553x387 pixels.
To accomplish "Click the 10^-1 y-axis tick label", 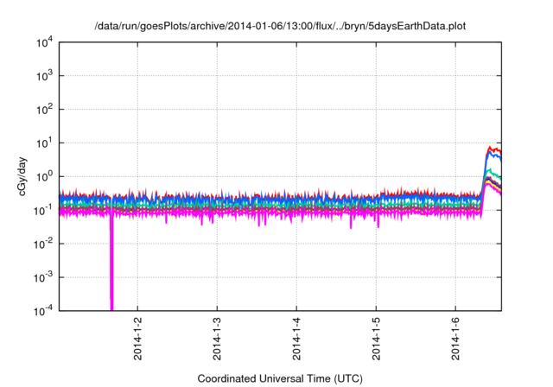I will click(x=42, y=211).
